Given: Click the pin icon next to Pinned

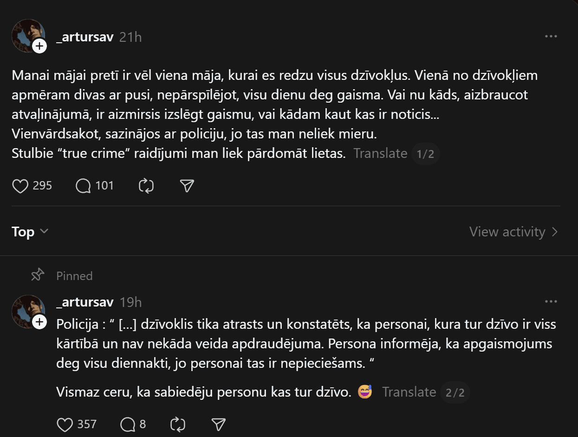Looking at the screenshot, I should pyautogui.click(x=38, y=275).
